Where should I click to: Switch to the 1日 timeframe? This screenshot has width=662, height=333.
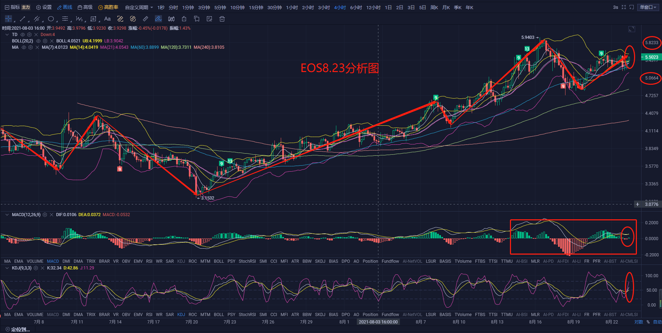click(388, 7)
